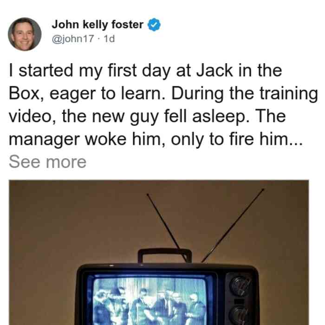Click the dot separator before "1d"
Viewport: 325px width, 325px height.
[98, 39]
